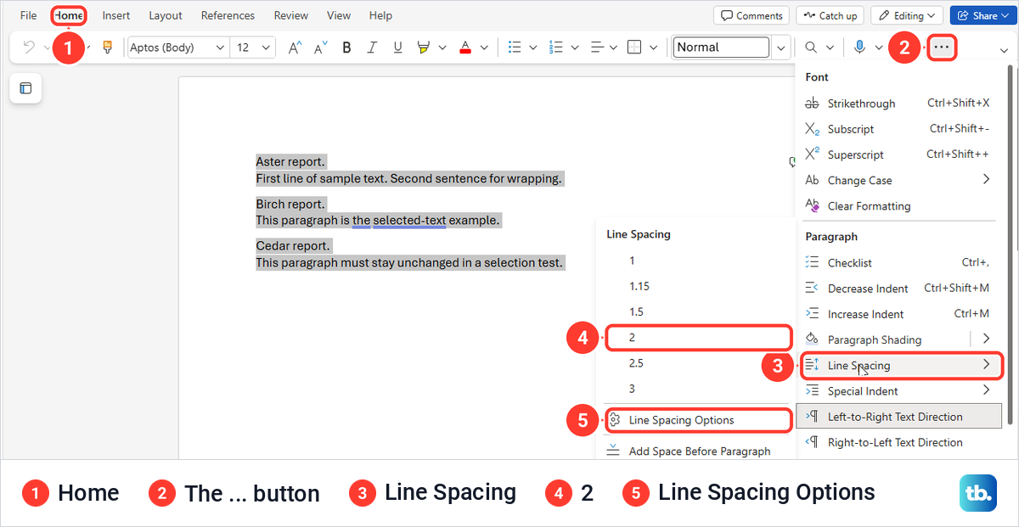1019x527 pixels.
Task: Switch to the References tab
Action: click(228, 15)
